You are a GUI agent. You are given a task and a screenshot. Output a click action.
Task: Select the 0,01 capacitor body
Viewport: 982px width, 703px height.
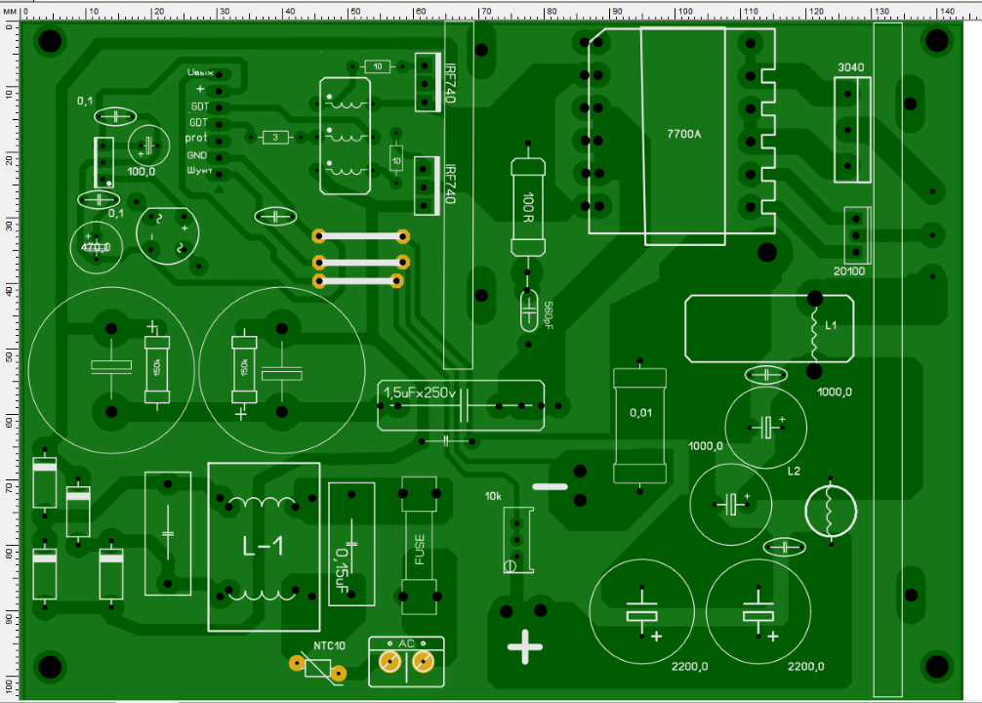(639, 427)
